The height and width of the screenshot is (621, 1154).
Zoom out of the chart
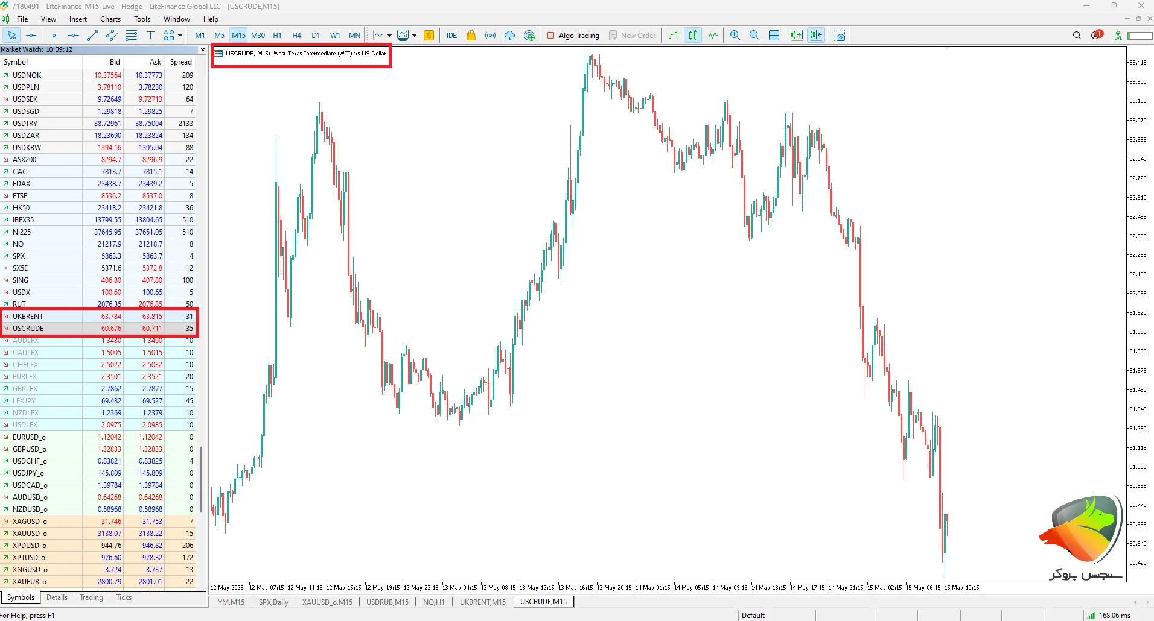[754, 36]
